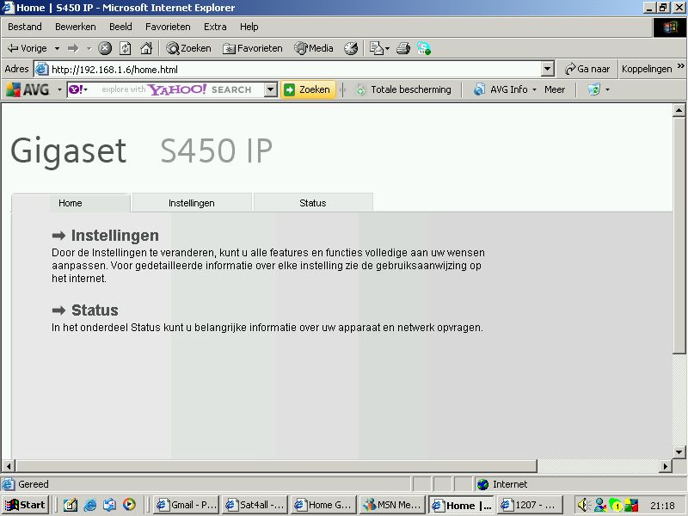Go to the Home page icon
Image resolution: width=688 pixels, height=516 pixels.
146,48
